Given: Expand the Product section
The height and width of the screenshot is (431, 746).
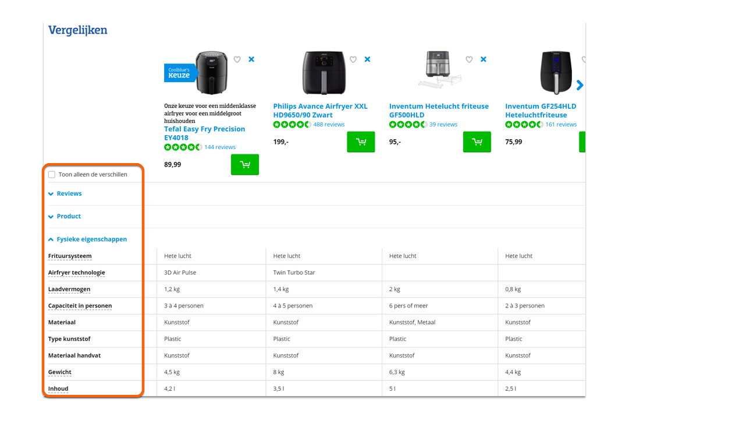Looking at the screenshot, I should (68, 216).
